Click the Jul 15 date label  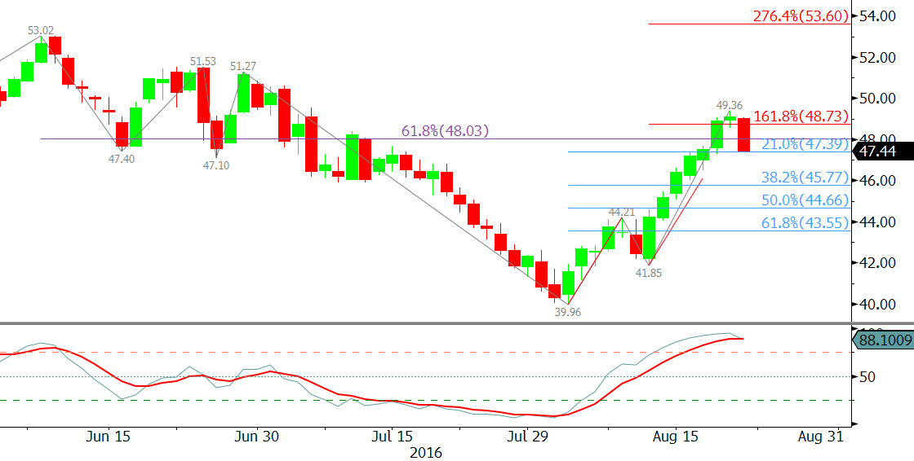click(391, 437)
